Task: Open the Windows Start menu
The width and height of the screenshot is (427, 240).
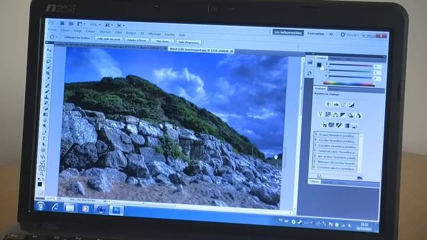Action: pyautogui.click(x=41, y=206)
